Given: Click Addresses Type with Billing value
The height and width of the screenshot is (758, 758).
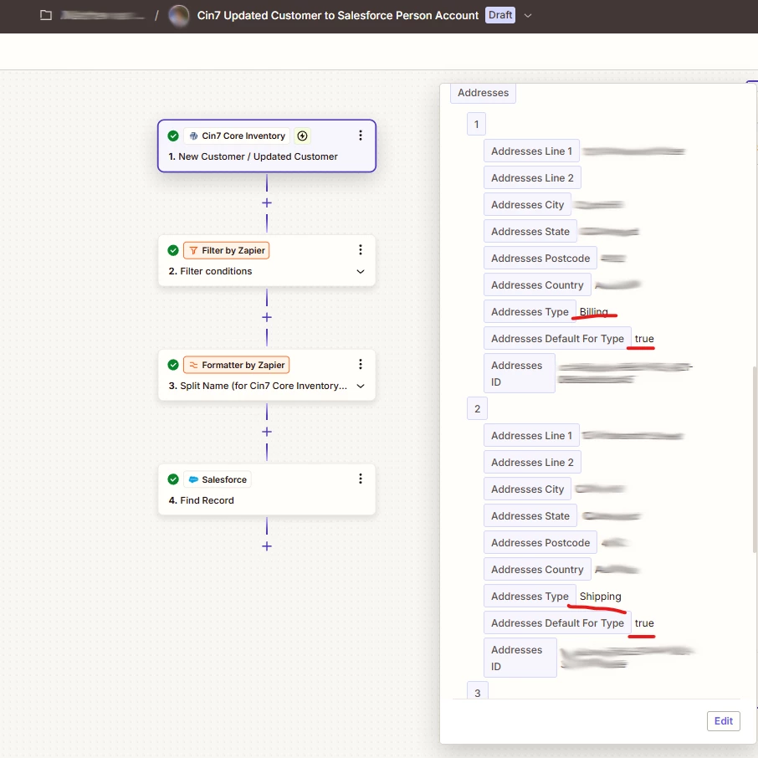Looking at the screenshot, I should (x=530, y=312).
